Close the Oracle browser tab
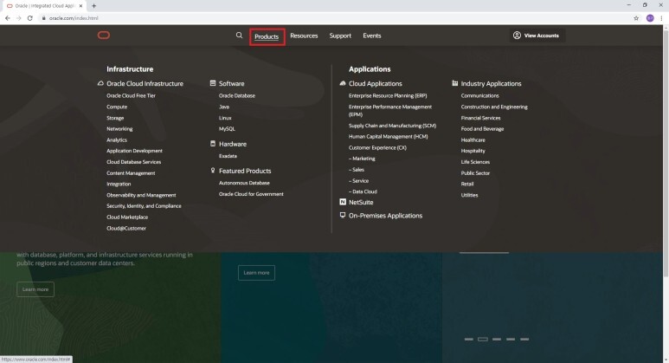This screenshot has height=363, width=669. click(x=80, y=6)
